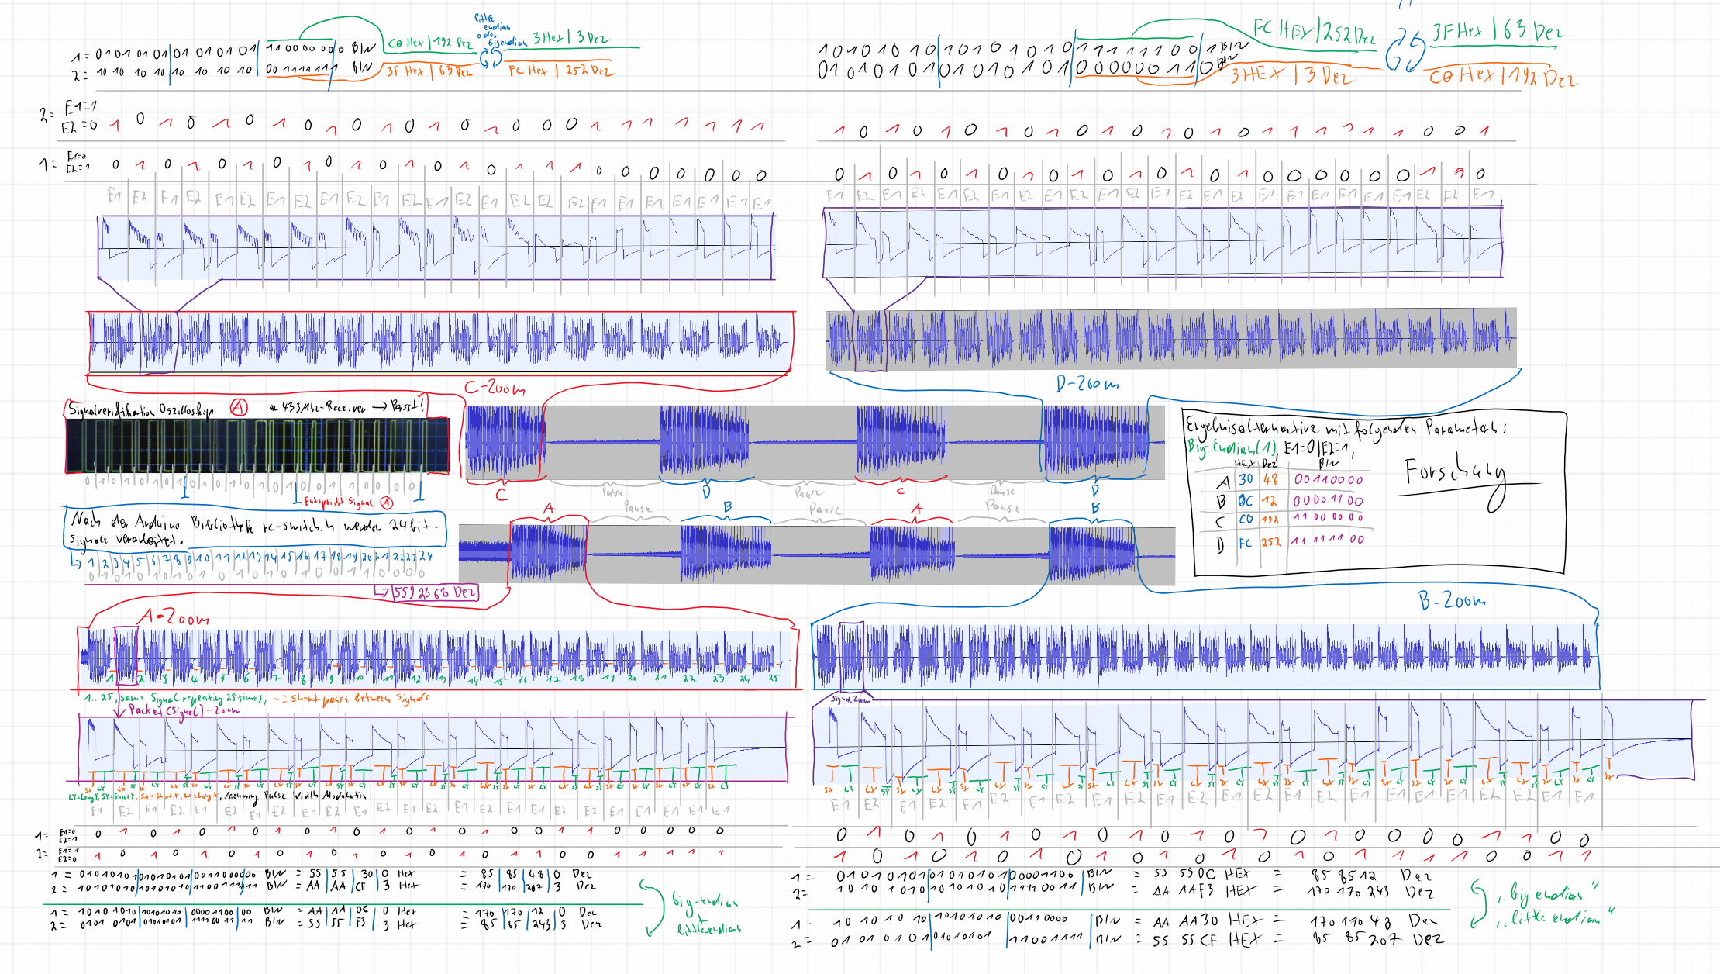Image resolution: width=1720 pixels, height=974 pixels.
Task: Click the green 'Big-Endian(1)' text
Action: [x=1232, y=448]
